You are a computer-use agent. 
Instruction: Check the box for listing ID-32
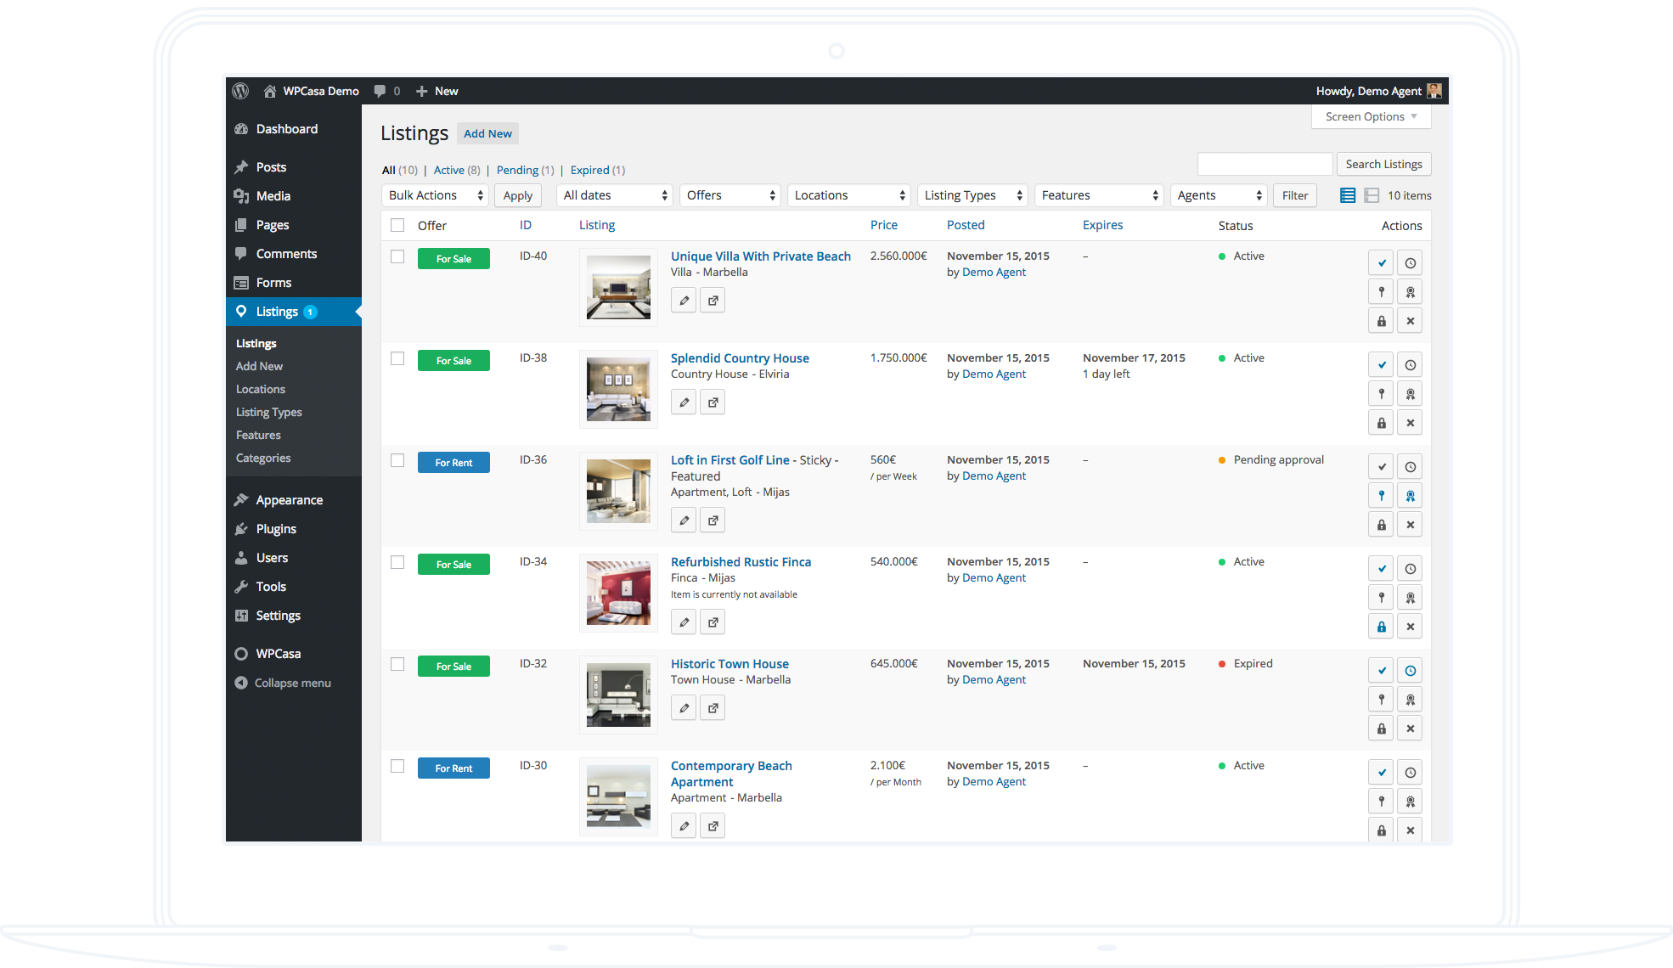397,664
